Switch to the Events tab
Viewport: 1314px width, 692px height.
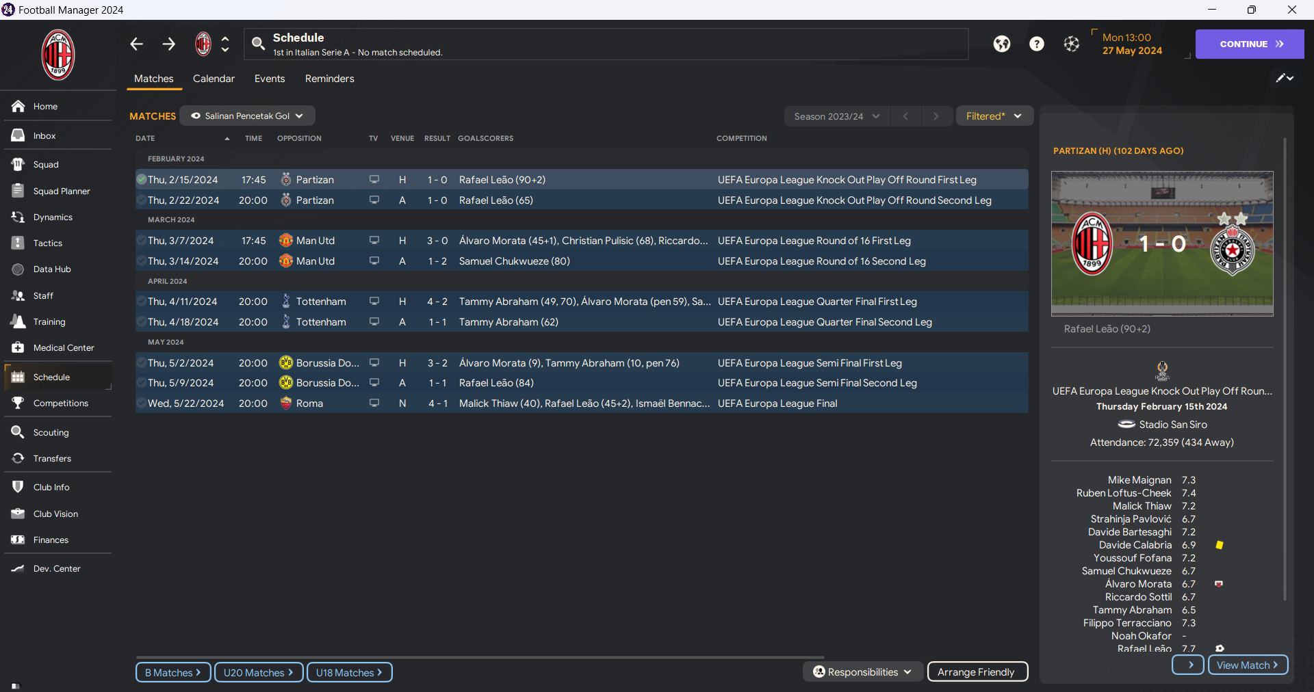(270, 79)
